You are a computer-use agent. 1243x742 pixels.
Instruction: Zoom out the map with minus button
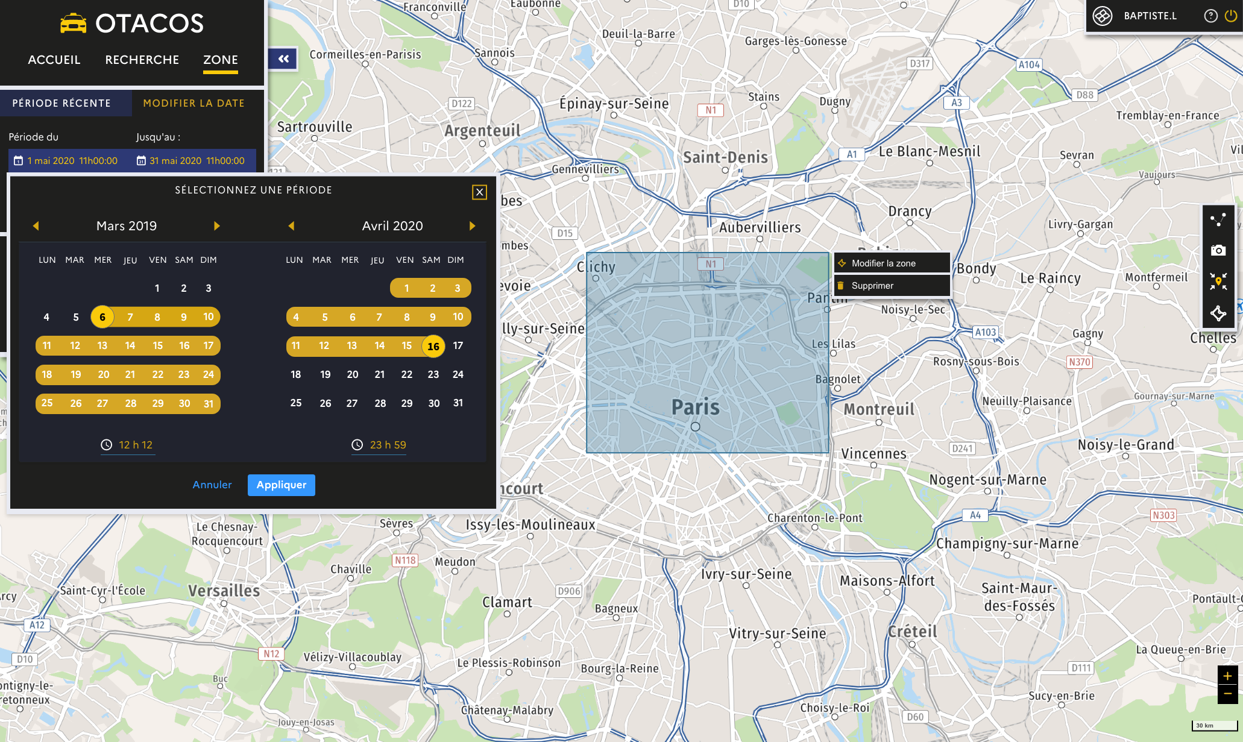tap(1227, 694)
